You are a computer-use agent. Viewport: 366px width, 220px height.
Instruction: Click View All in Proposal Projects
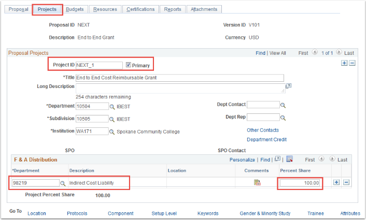tap(278, 53)
